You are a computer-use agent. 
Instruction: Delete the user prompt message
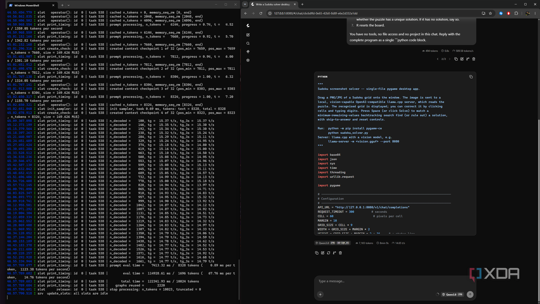pyautogui.click(x=474, y=59)
